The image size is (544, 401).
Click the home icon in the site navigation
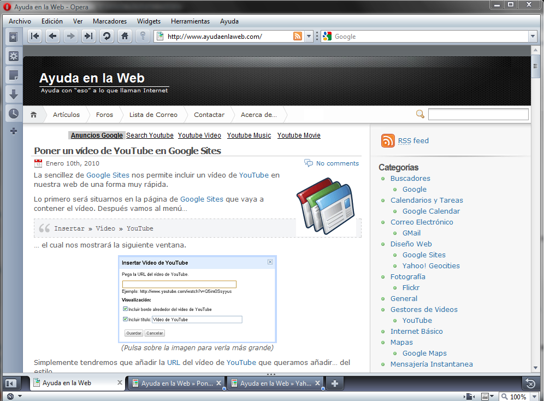(x=34, y=115)
